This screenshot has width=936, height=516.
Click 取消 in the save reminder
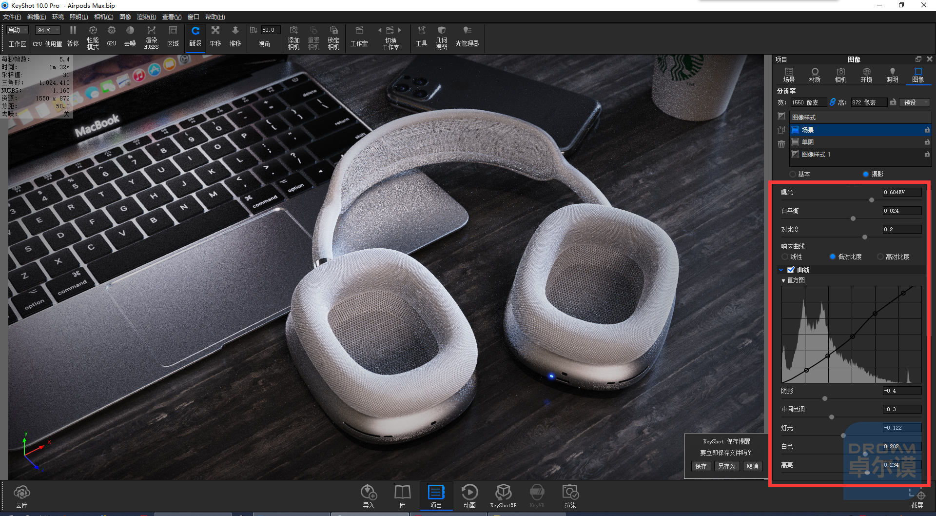(x=753, y=466)
